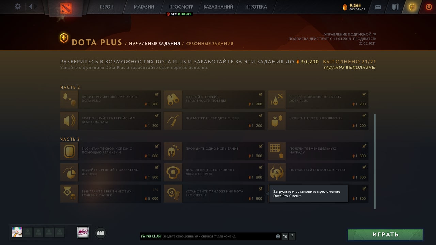
Task: Expand chat channel options icon
Action: [x=285, y=236]
